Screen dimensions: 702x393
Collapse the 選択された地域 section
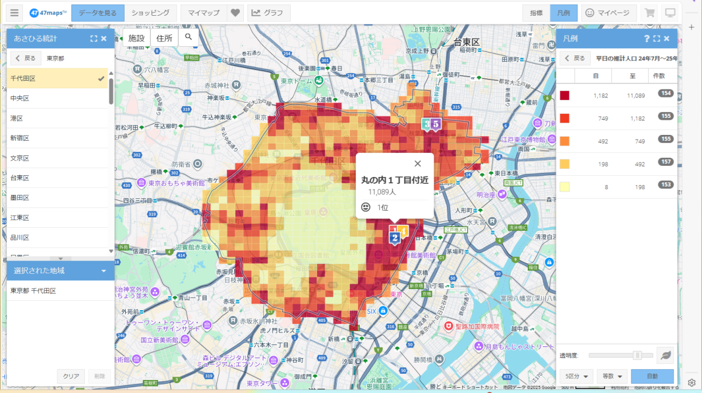pos(104,271)
